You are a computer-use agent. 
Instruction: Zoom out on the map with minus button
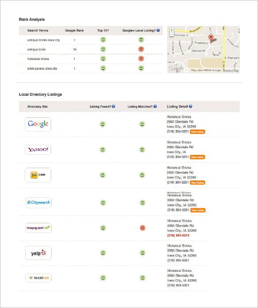(172, 34)
